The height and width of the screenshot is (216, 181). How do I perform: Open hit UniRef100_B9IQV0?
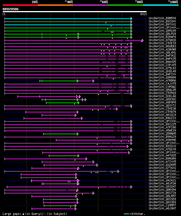pos(162,21)
